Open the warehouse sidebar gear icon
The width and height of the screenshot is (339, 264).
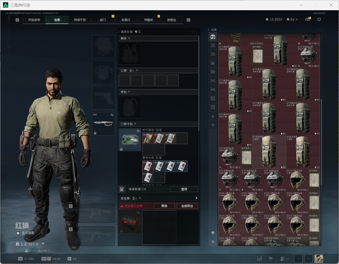213,125
